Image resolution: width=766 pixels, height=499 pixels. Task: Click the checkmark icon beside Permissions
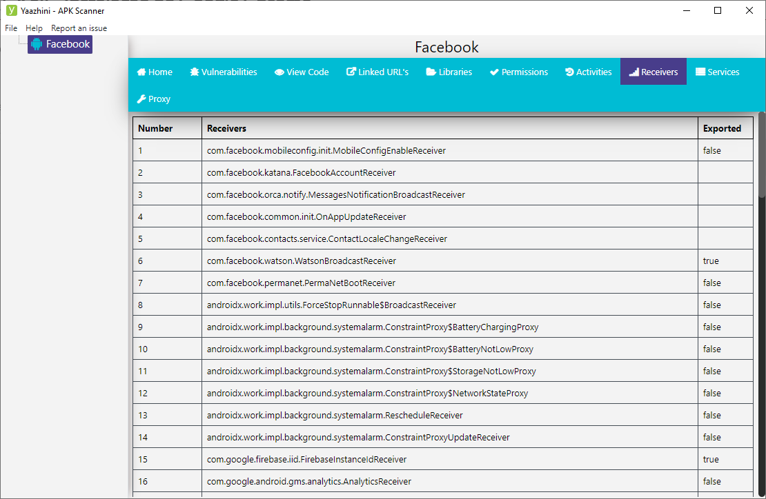pyautogui.click(x=494, y=72)
